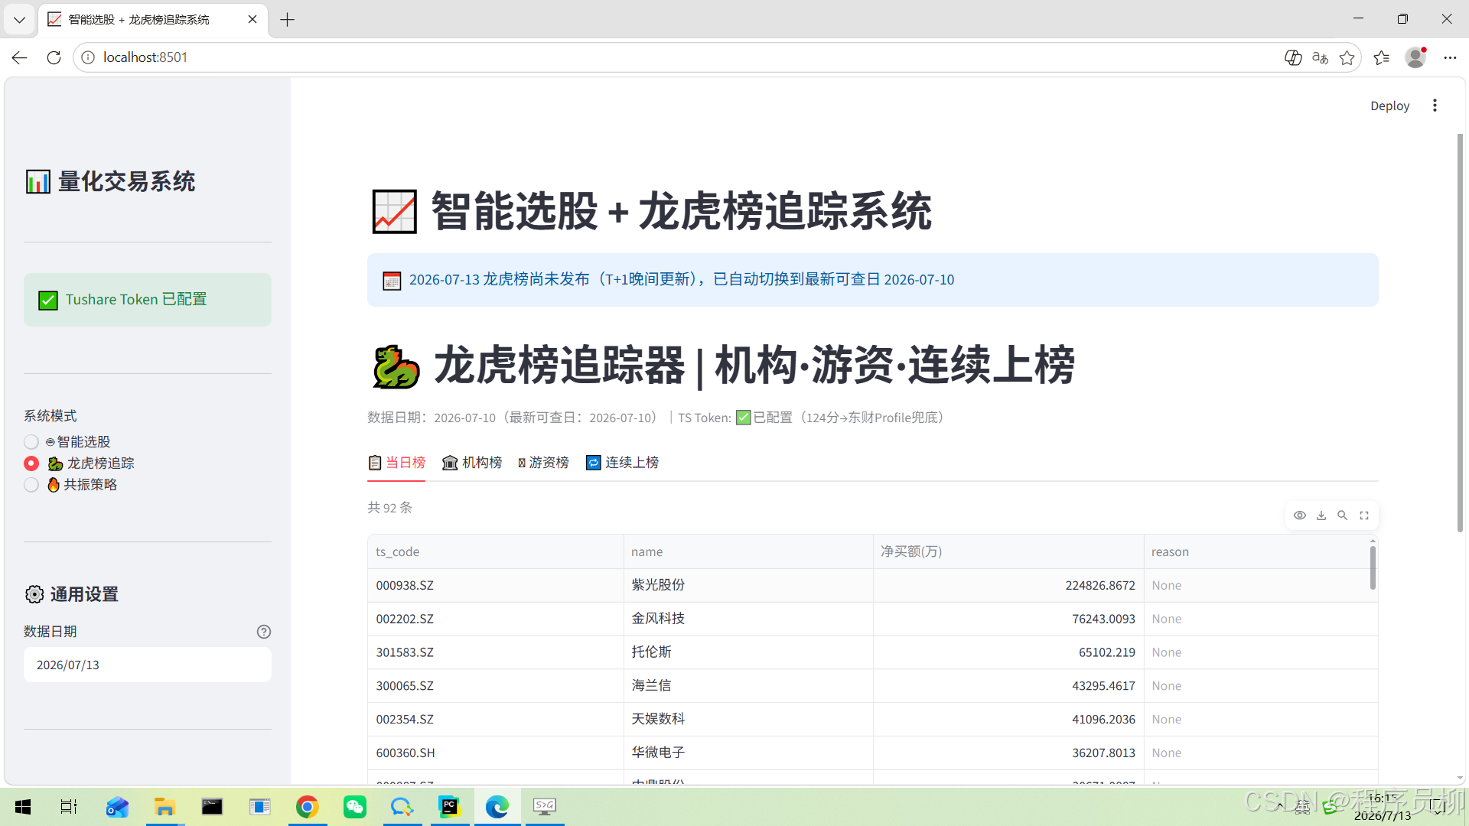Image resolution: width=1469 pixels, height=826 pixels.
Task: Switch to the 机构榜 tab
Action: [472, 463]
